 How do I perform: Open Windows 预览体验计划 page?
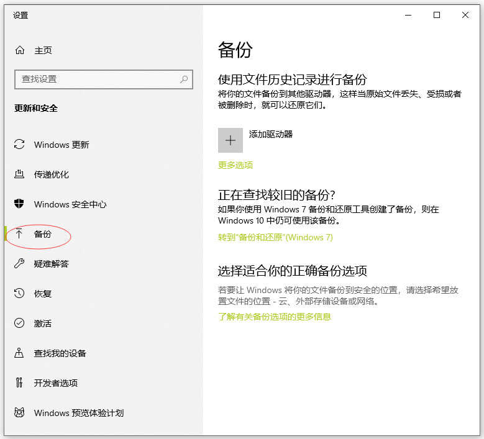(x=79, y=413)
